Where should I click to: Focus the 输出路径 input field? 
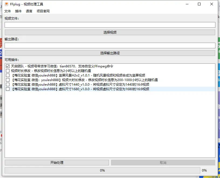pos(110,46)
